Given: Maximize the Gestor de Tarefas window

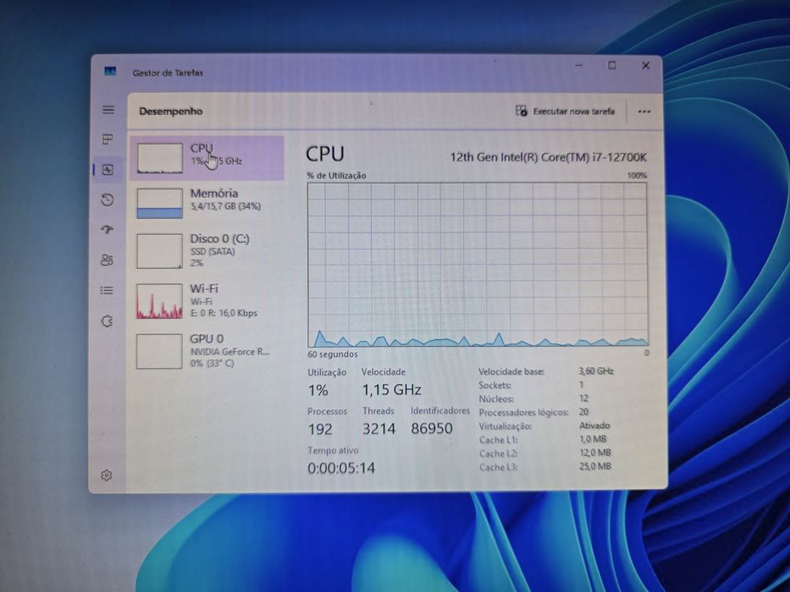Looking at the screenshot, I should [x=611, y=65].
